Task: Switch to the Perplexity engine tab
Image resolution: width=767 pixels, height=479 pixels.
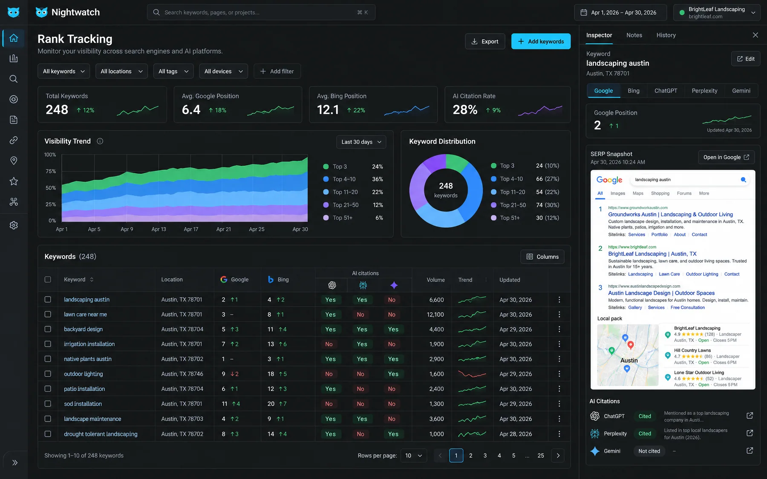Action: (x=704, y=91)
